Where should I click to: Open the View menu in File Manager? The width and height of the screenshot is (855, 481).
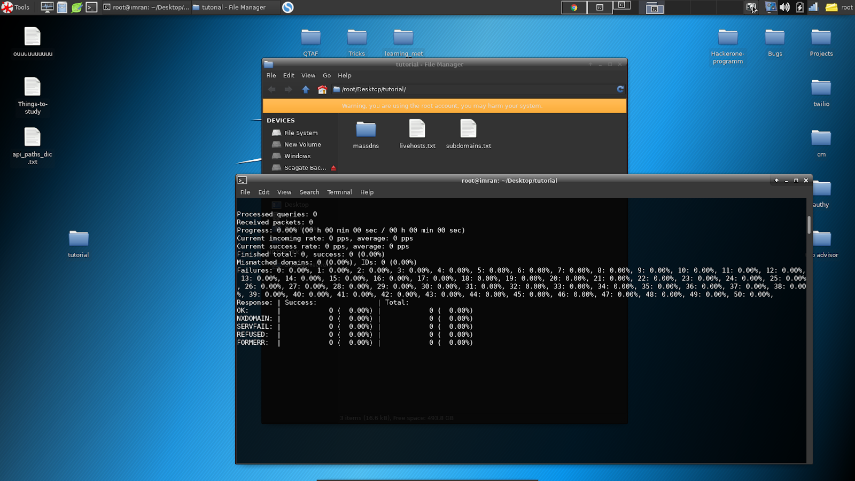(x=308, y=75)
